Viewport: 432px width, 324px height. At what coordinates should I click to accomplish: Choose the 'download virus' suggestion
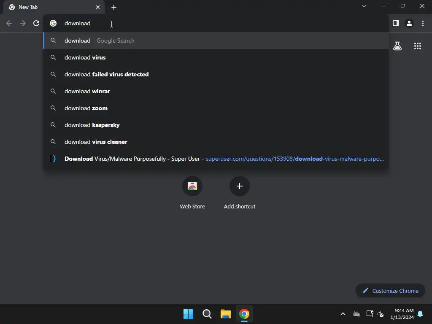tap(216, 57)
